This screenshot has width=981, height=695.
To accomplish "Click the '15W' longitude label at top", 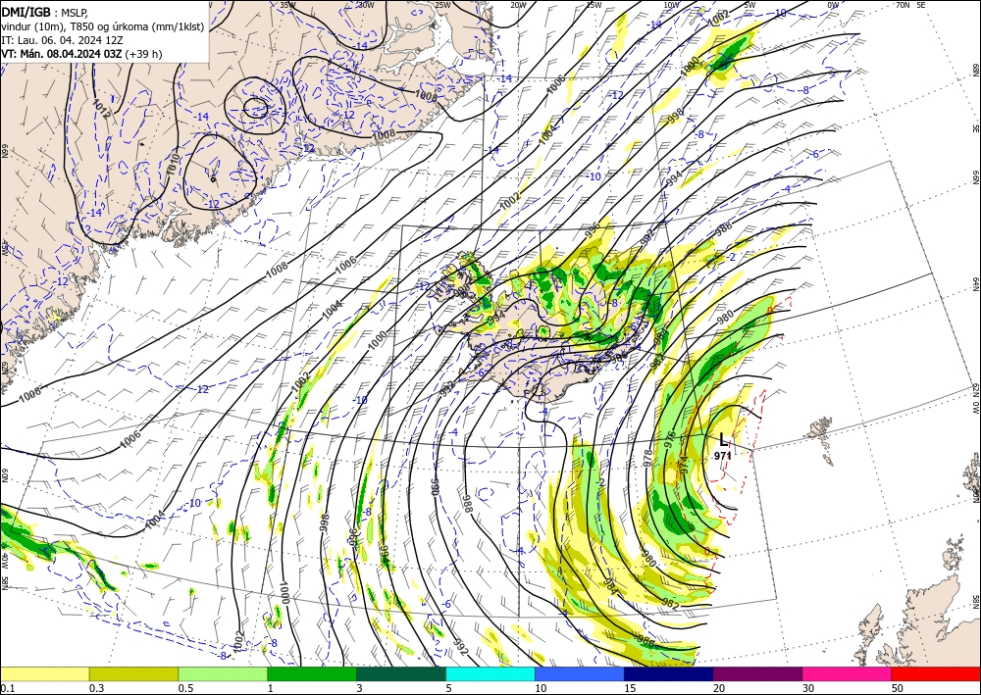I will pos(594,5).
